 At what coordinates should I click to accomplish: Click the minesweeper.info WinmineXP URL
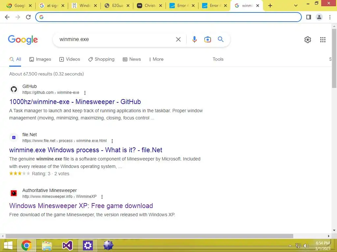[x=60, y=197]
